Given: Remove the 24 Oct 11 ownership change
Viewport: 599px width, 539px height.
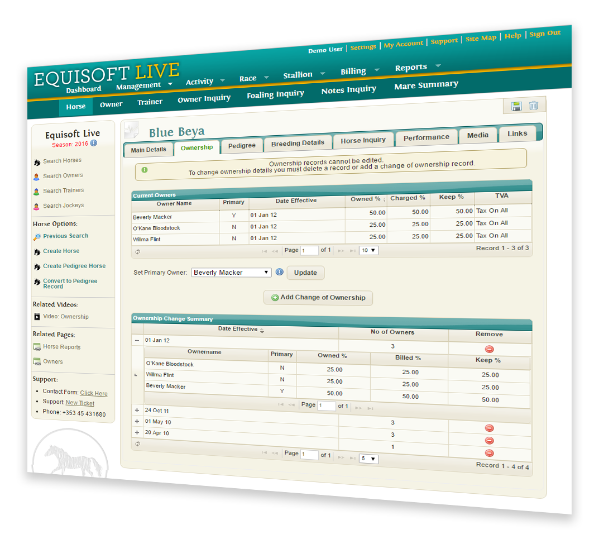Looking at the screenshot, I should 490,428.
